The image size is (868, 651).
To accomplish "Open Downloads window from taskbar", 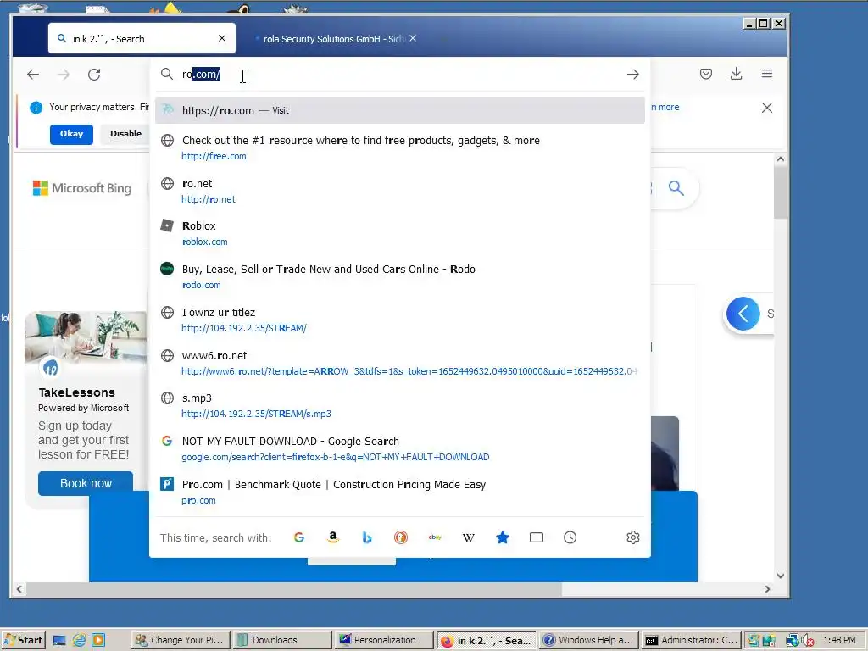I will [281, 640].
